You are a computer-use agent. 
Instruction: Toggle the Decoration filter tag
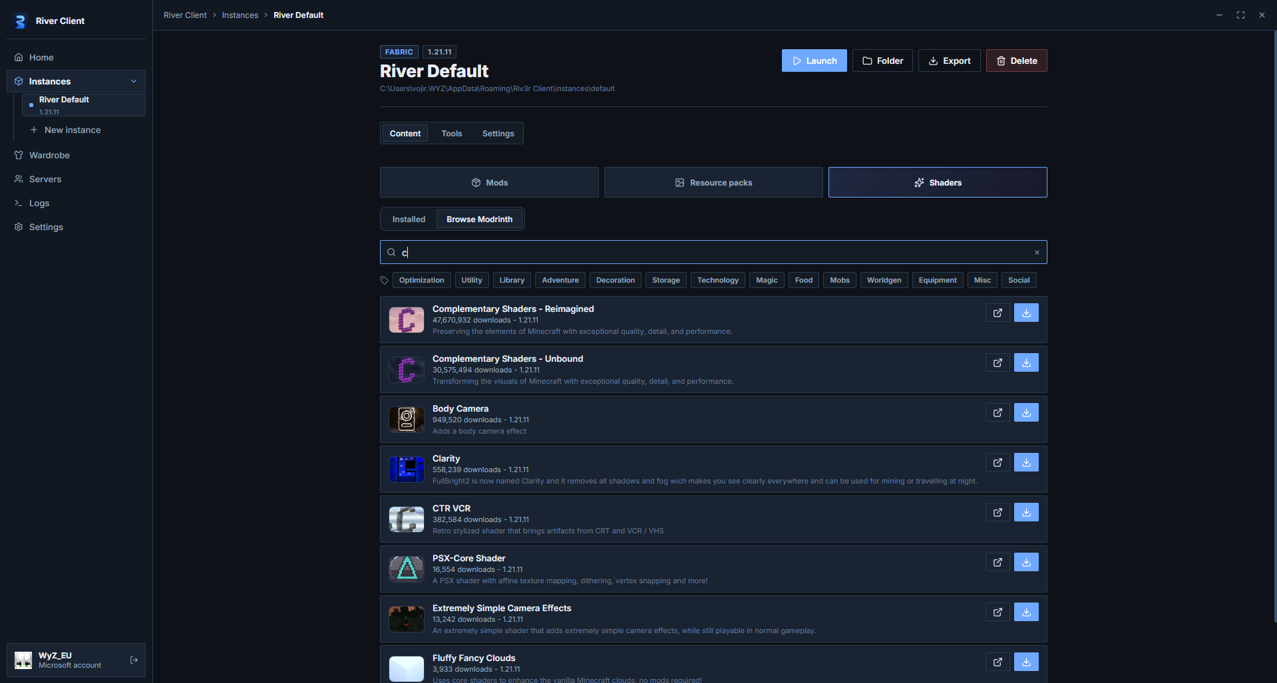(616, 280)
